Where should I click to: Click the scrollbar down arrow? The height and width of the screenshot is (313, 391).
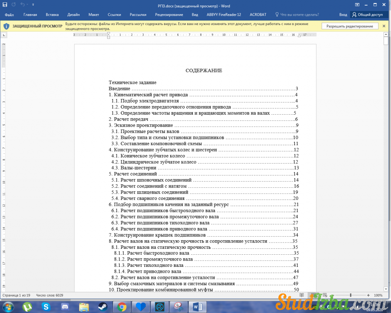click(386, 289)
